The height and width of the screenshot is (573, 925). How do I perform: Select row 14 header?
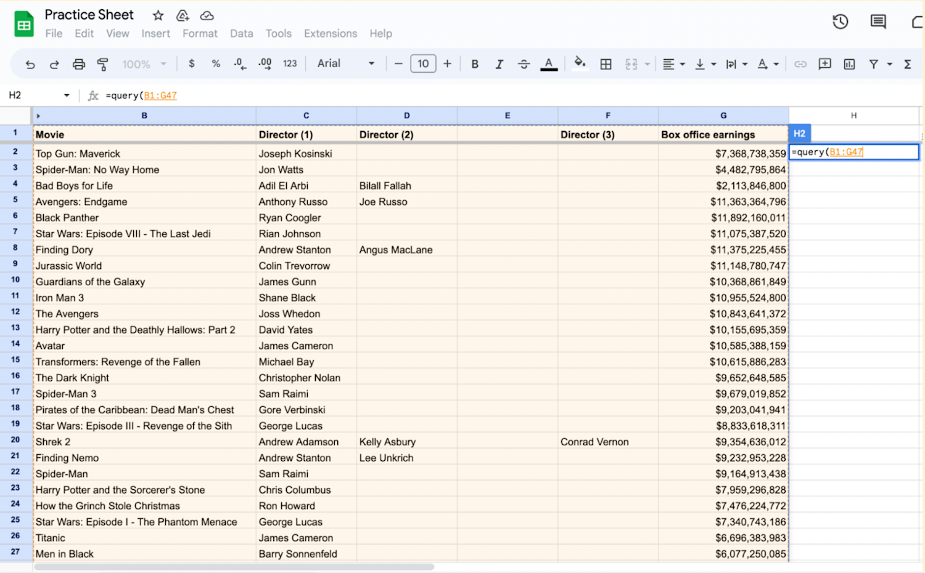[15, 344]
